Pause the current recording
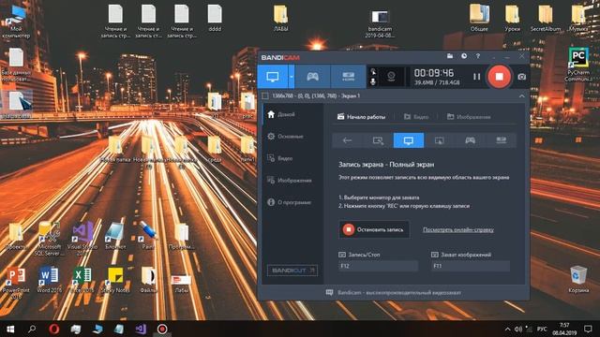 (476, 77)
